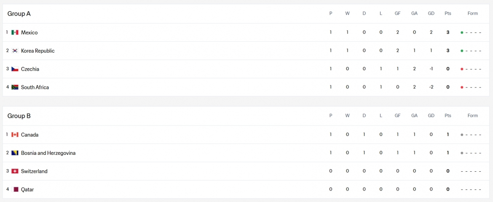The width and height of the screenshot is (493, 202).
Task: Open the Mexico team link
Action: point(29,32)
